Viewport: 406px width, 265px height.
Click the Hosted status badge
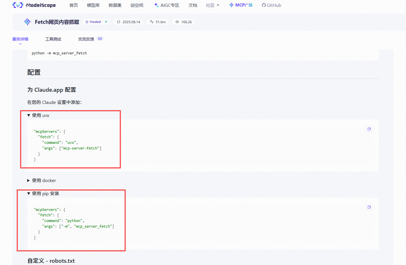click(96, 22)
